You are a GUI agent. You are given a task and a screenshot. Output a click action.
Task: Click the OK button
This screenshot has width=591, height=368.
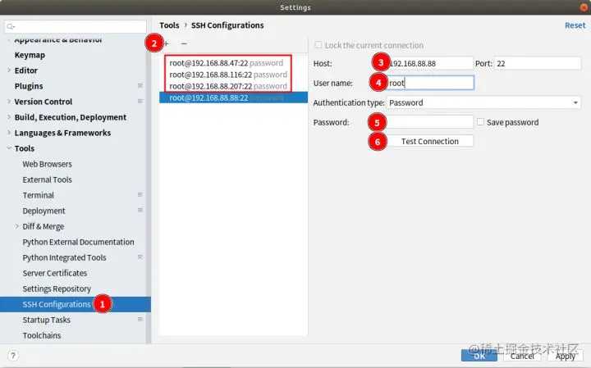coord(479,356)
